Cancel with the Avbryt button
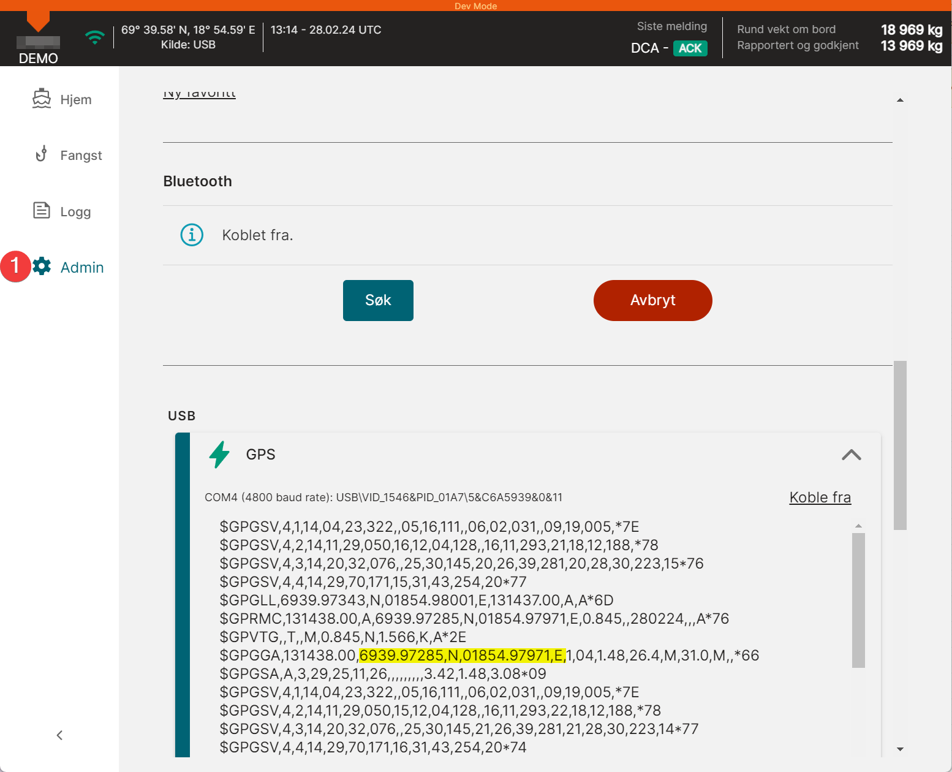 click(653, 300)
